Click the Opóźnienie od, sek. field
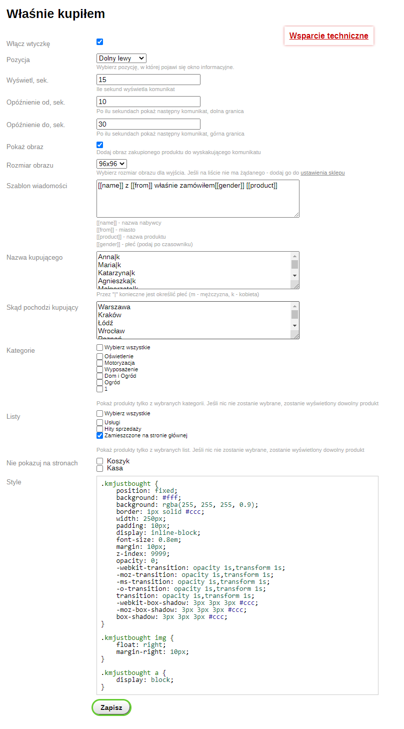 tap(148, 102)
